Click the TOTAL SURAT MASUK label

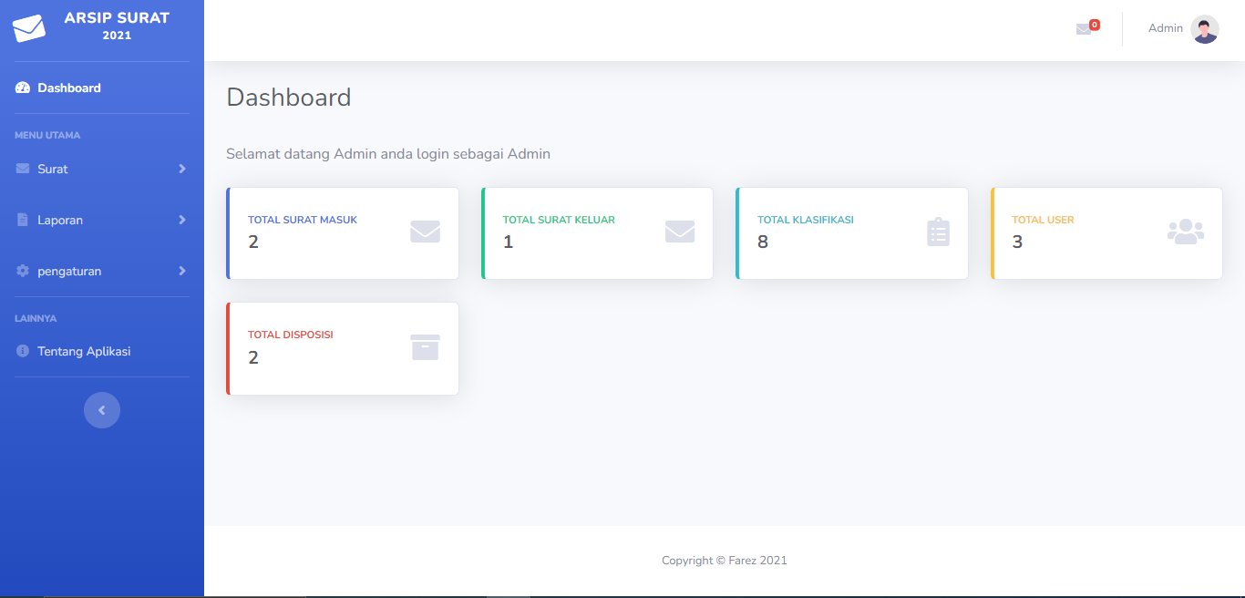pos(303,220)
